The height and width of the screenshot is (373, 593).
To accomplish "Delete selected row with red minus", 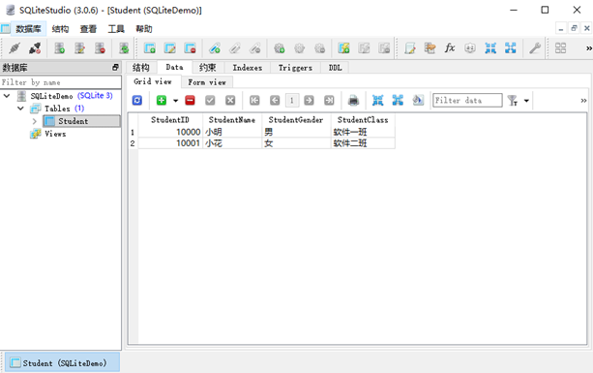I will [190, 101].
